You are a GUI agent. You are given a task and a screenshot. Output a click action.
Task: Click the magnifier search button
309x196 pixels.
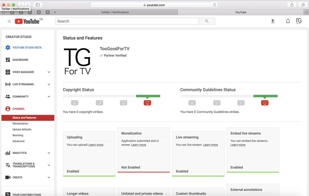207,21
